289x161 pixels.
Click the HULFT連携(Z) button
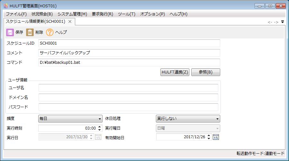tap(175, 72)
